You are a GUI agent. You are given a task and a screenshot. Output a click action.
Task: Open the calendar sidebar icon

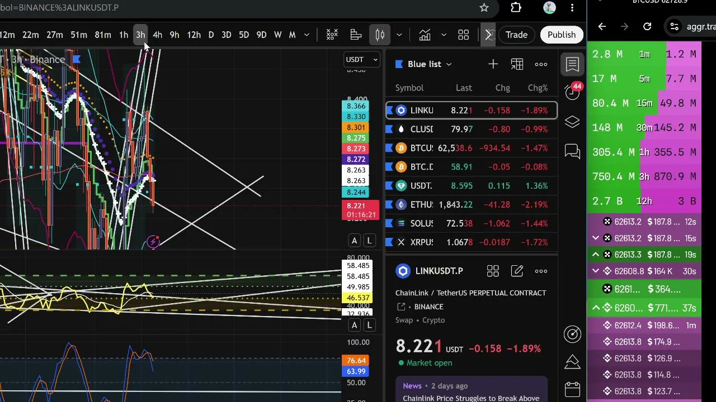pos(572,389)
